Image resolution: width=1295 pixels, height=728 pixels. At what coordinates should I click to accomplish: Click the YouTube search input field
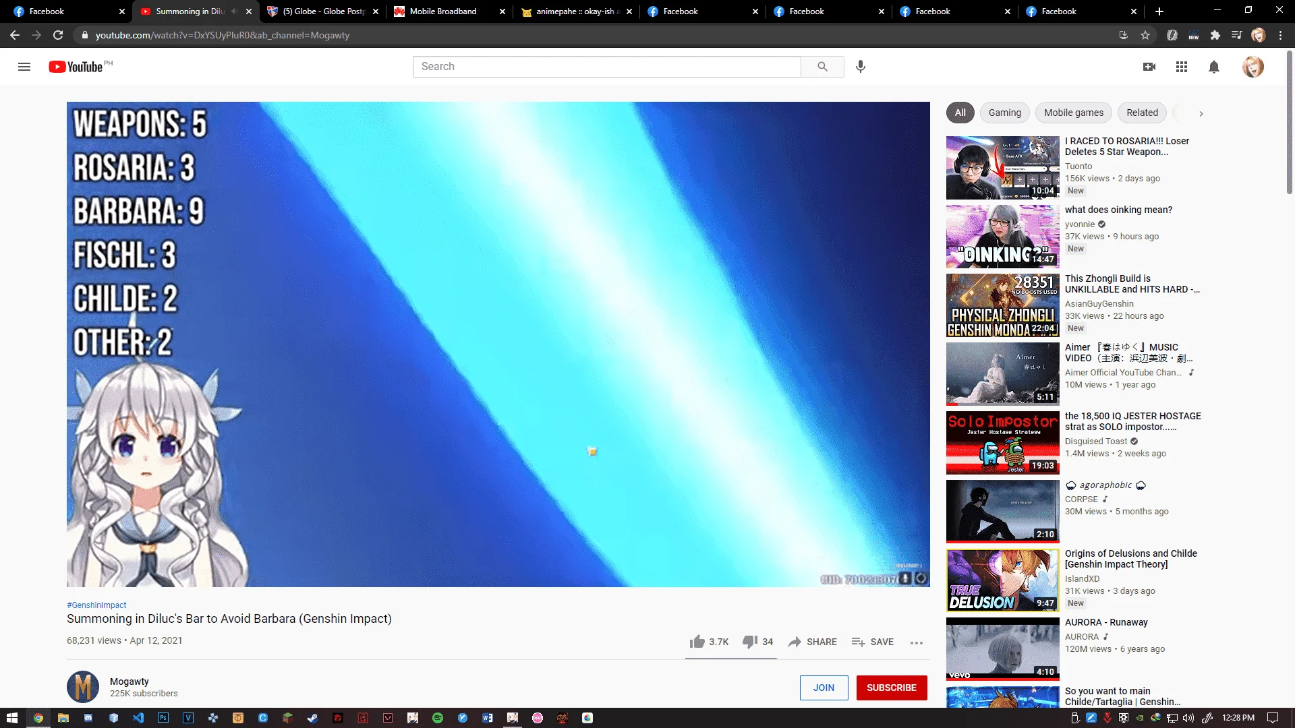pyautogui.click(x=606, y=67)
